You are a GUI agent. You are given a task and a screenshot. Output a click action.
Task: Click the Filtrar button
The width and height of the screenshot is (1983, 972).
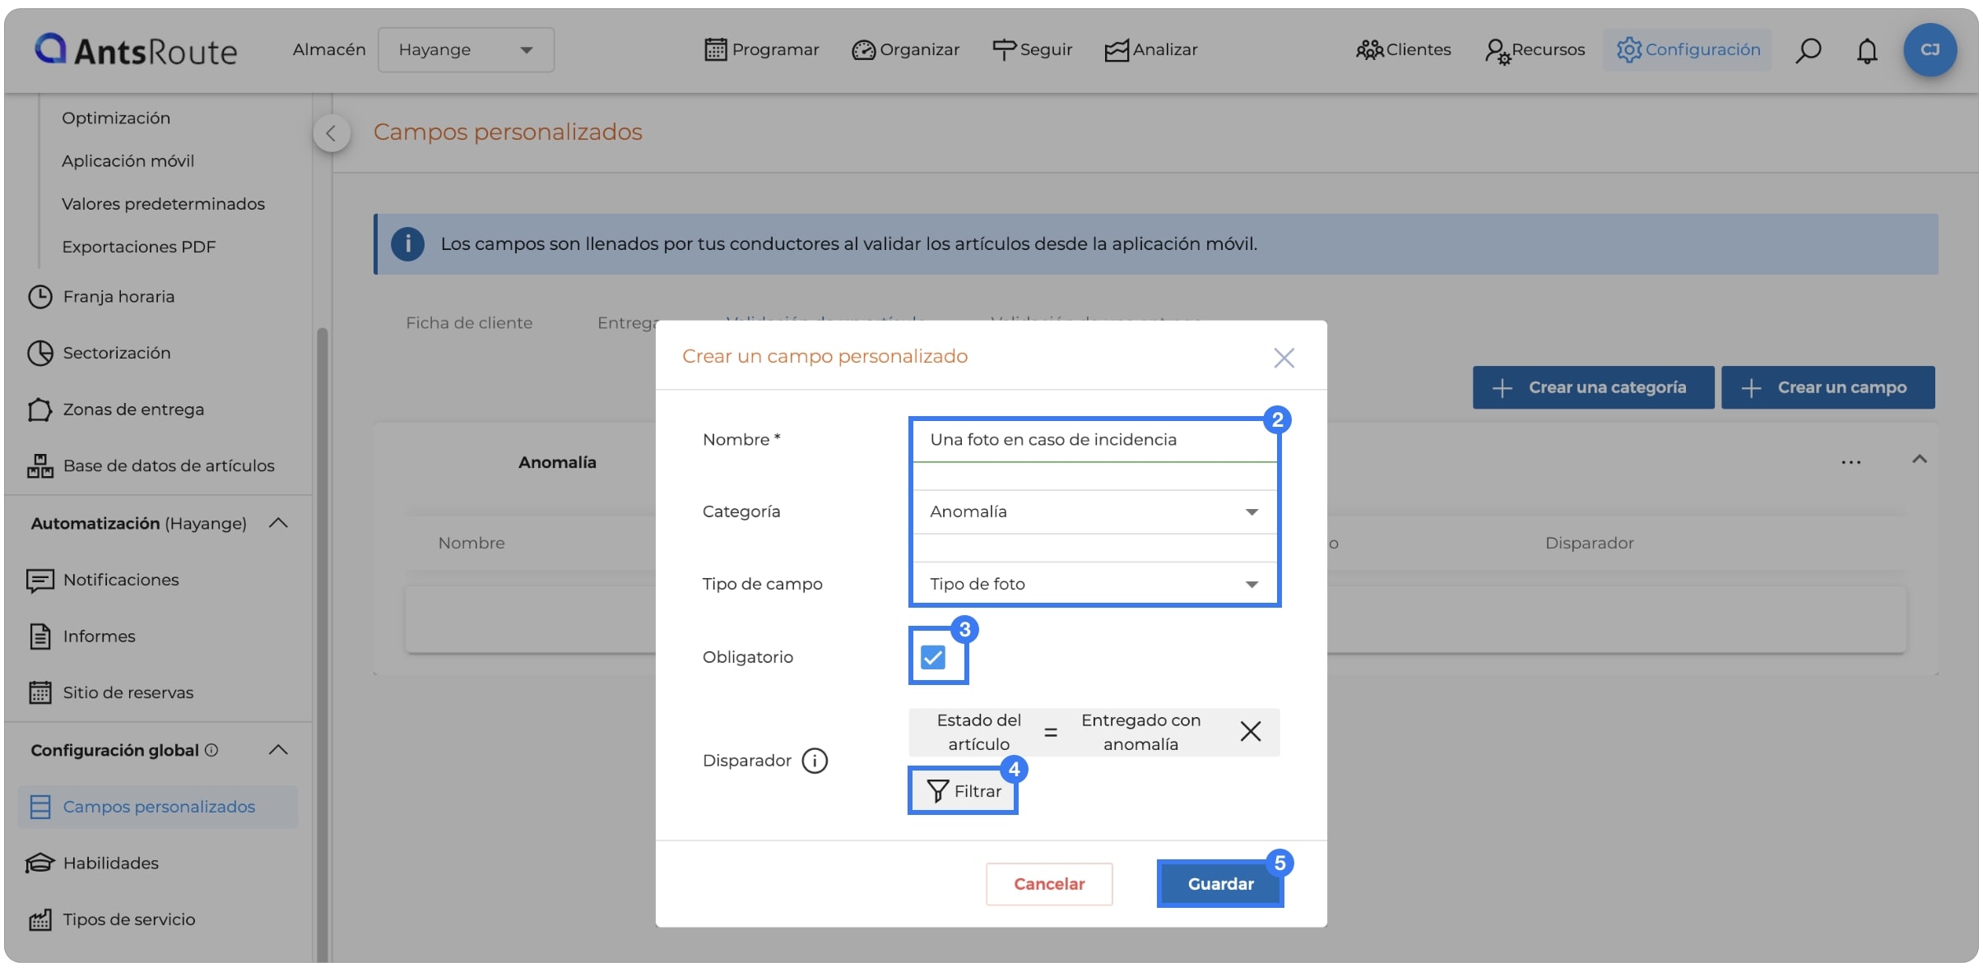click(963, 791)
